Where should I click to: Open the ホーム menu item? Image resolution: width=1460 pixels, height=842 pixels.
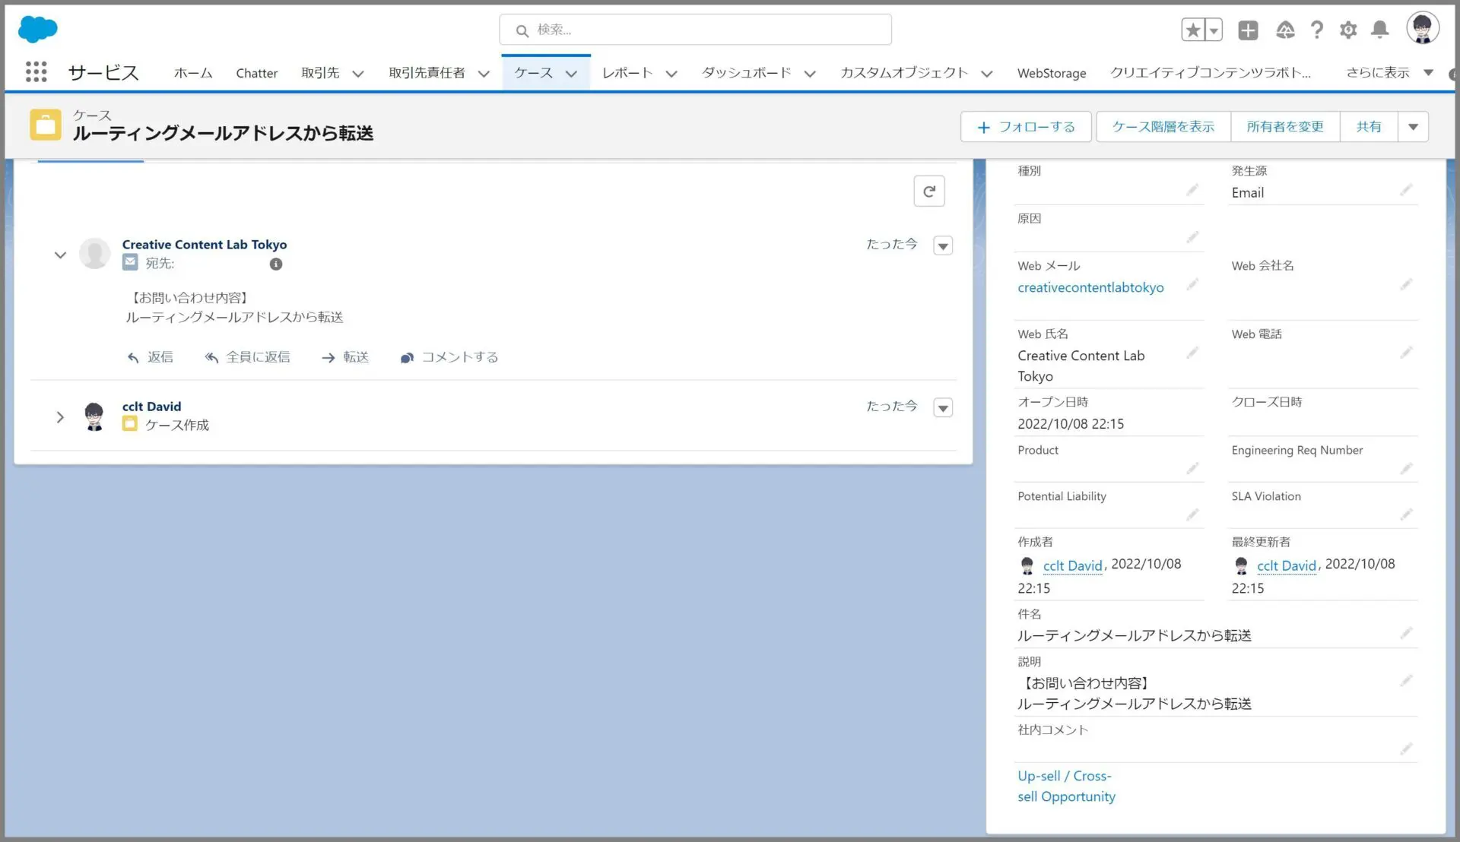coord(192,73)
